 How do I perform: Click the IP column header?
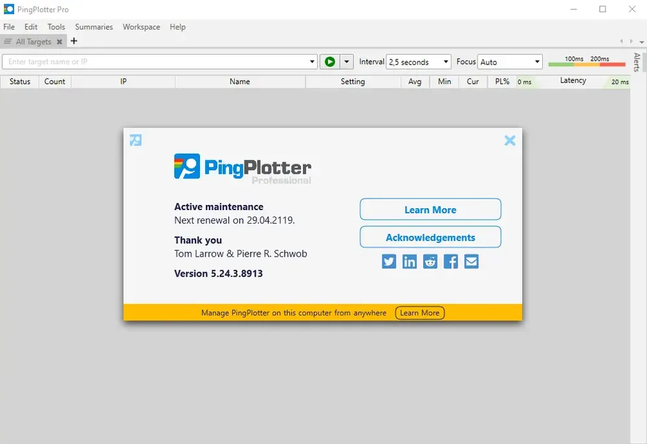[x=123, y=81]
